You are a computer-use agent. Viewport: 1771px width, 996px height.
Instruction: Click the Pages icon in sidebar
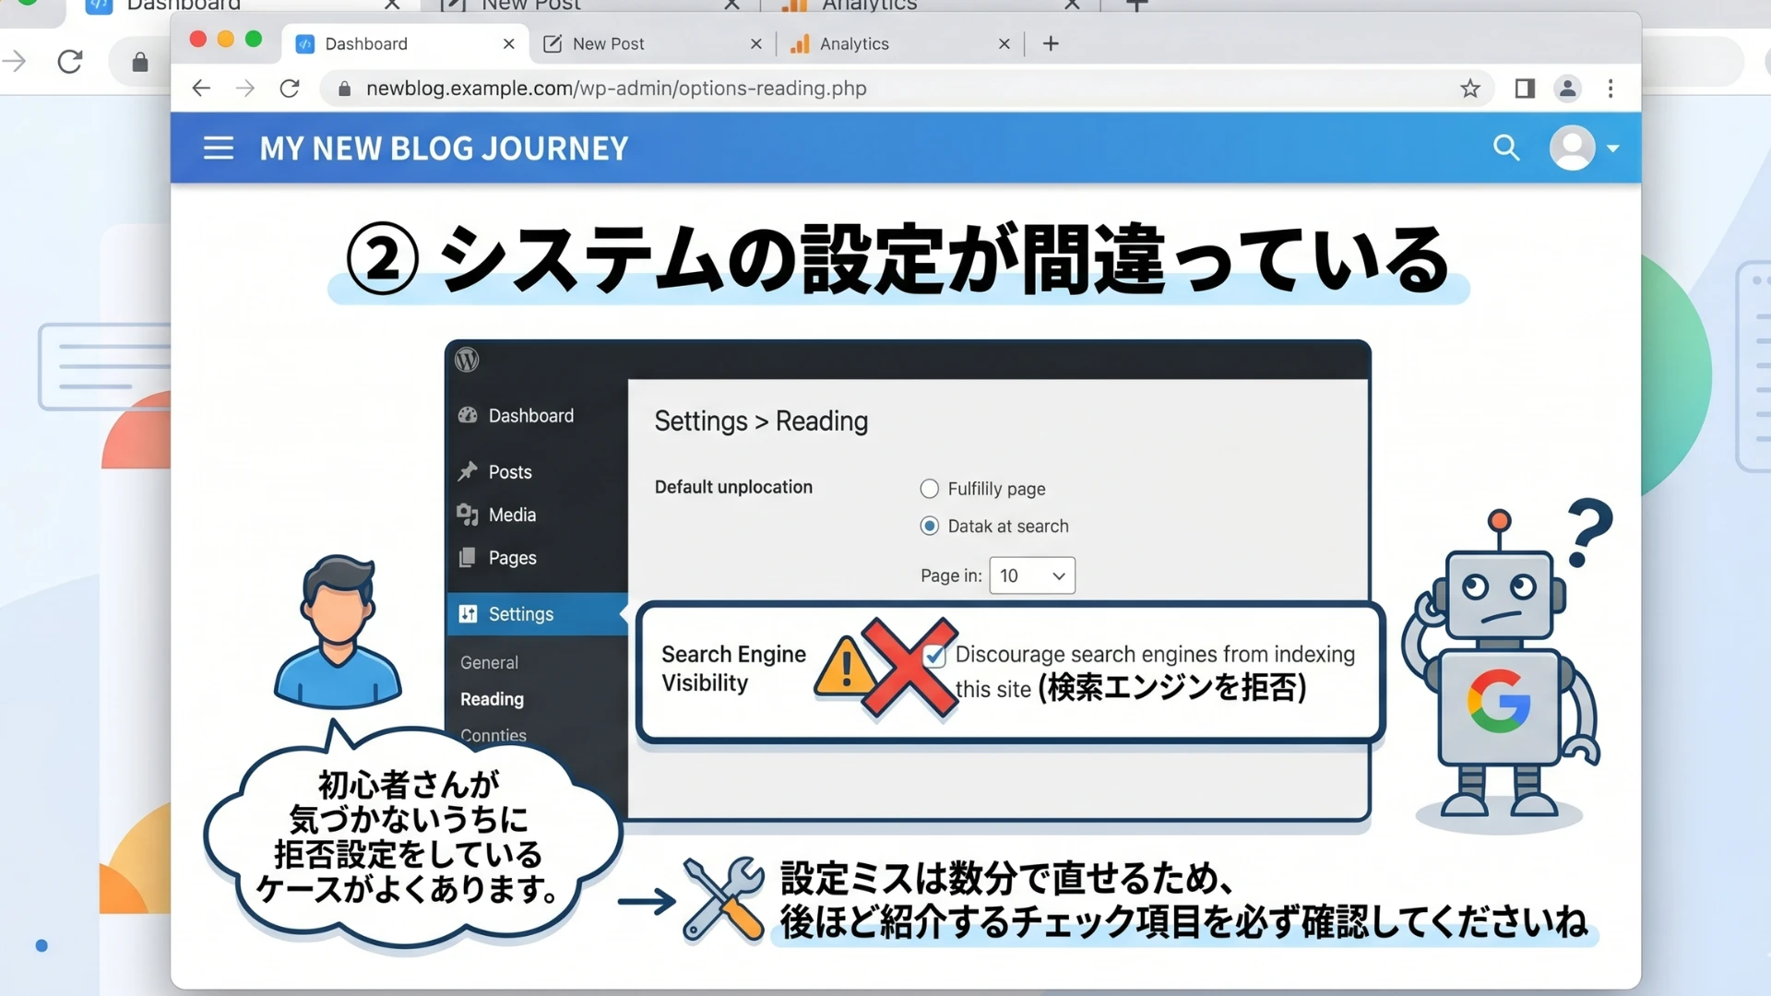(468, 557)
